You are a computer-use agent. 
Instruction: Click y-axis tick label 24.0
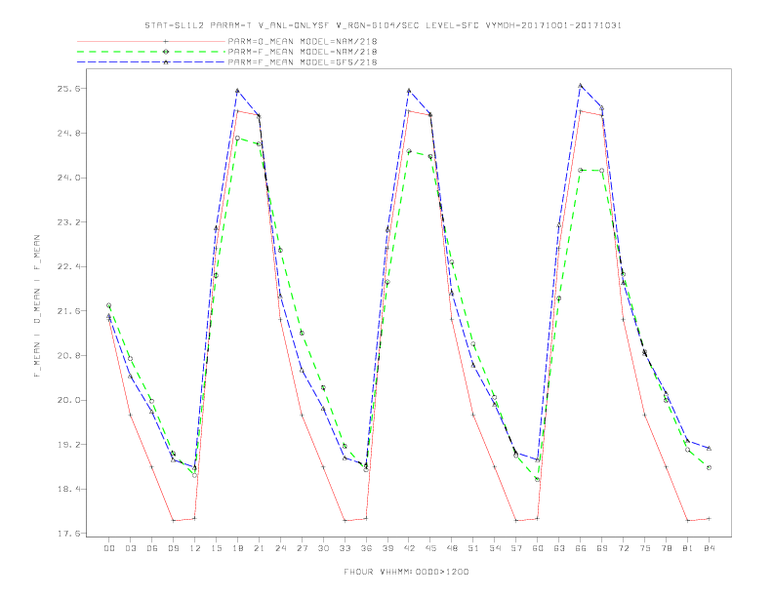[x=67, y=178]
